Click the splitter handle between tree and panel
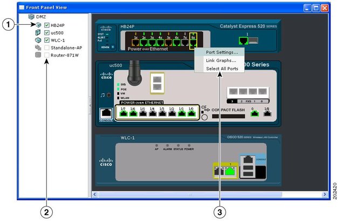338x221 pixels. pos(90,106)
